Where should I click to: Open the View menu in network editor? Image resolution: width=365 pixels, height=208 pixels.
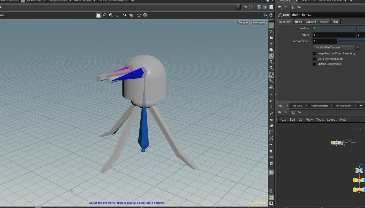coord(309,120)
